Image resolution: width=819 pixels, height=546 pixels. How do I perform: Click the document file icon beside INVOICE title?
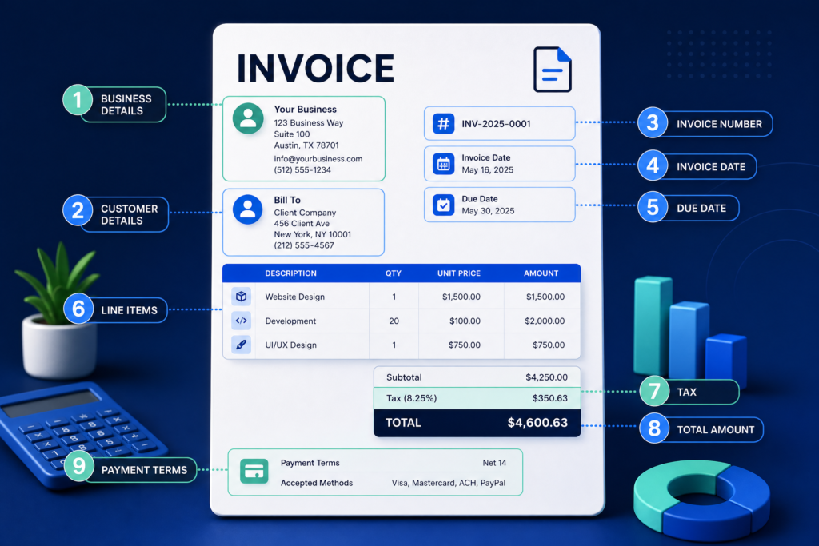pos(553,70)
